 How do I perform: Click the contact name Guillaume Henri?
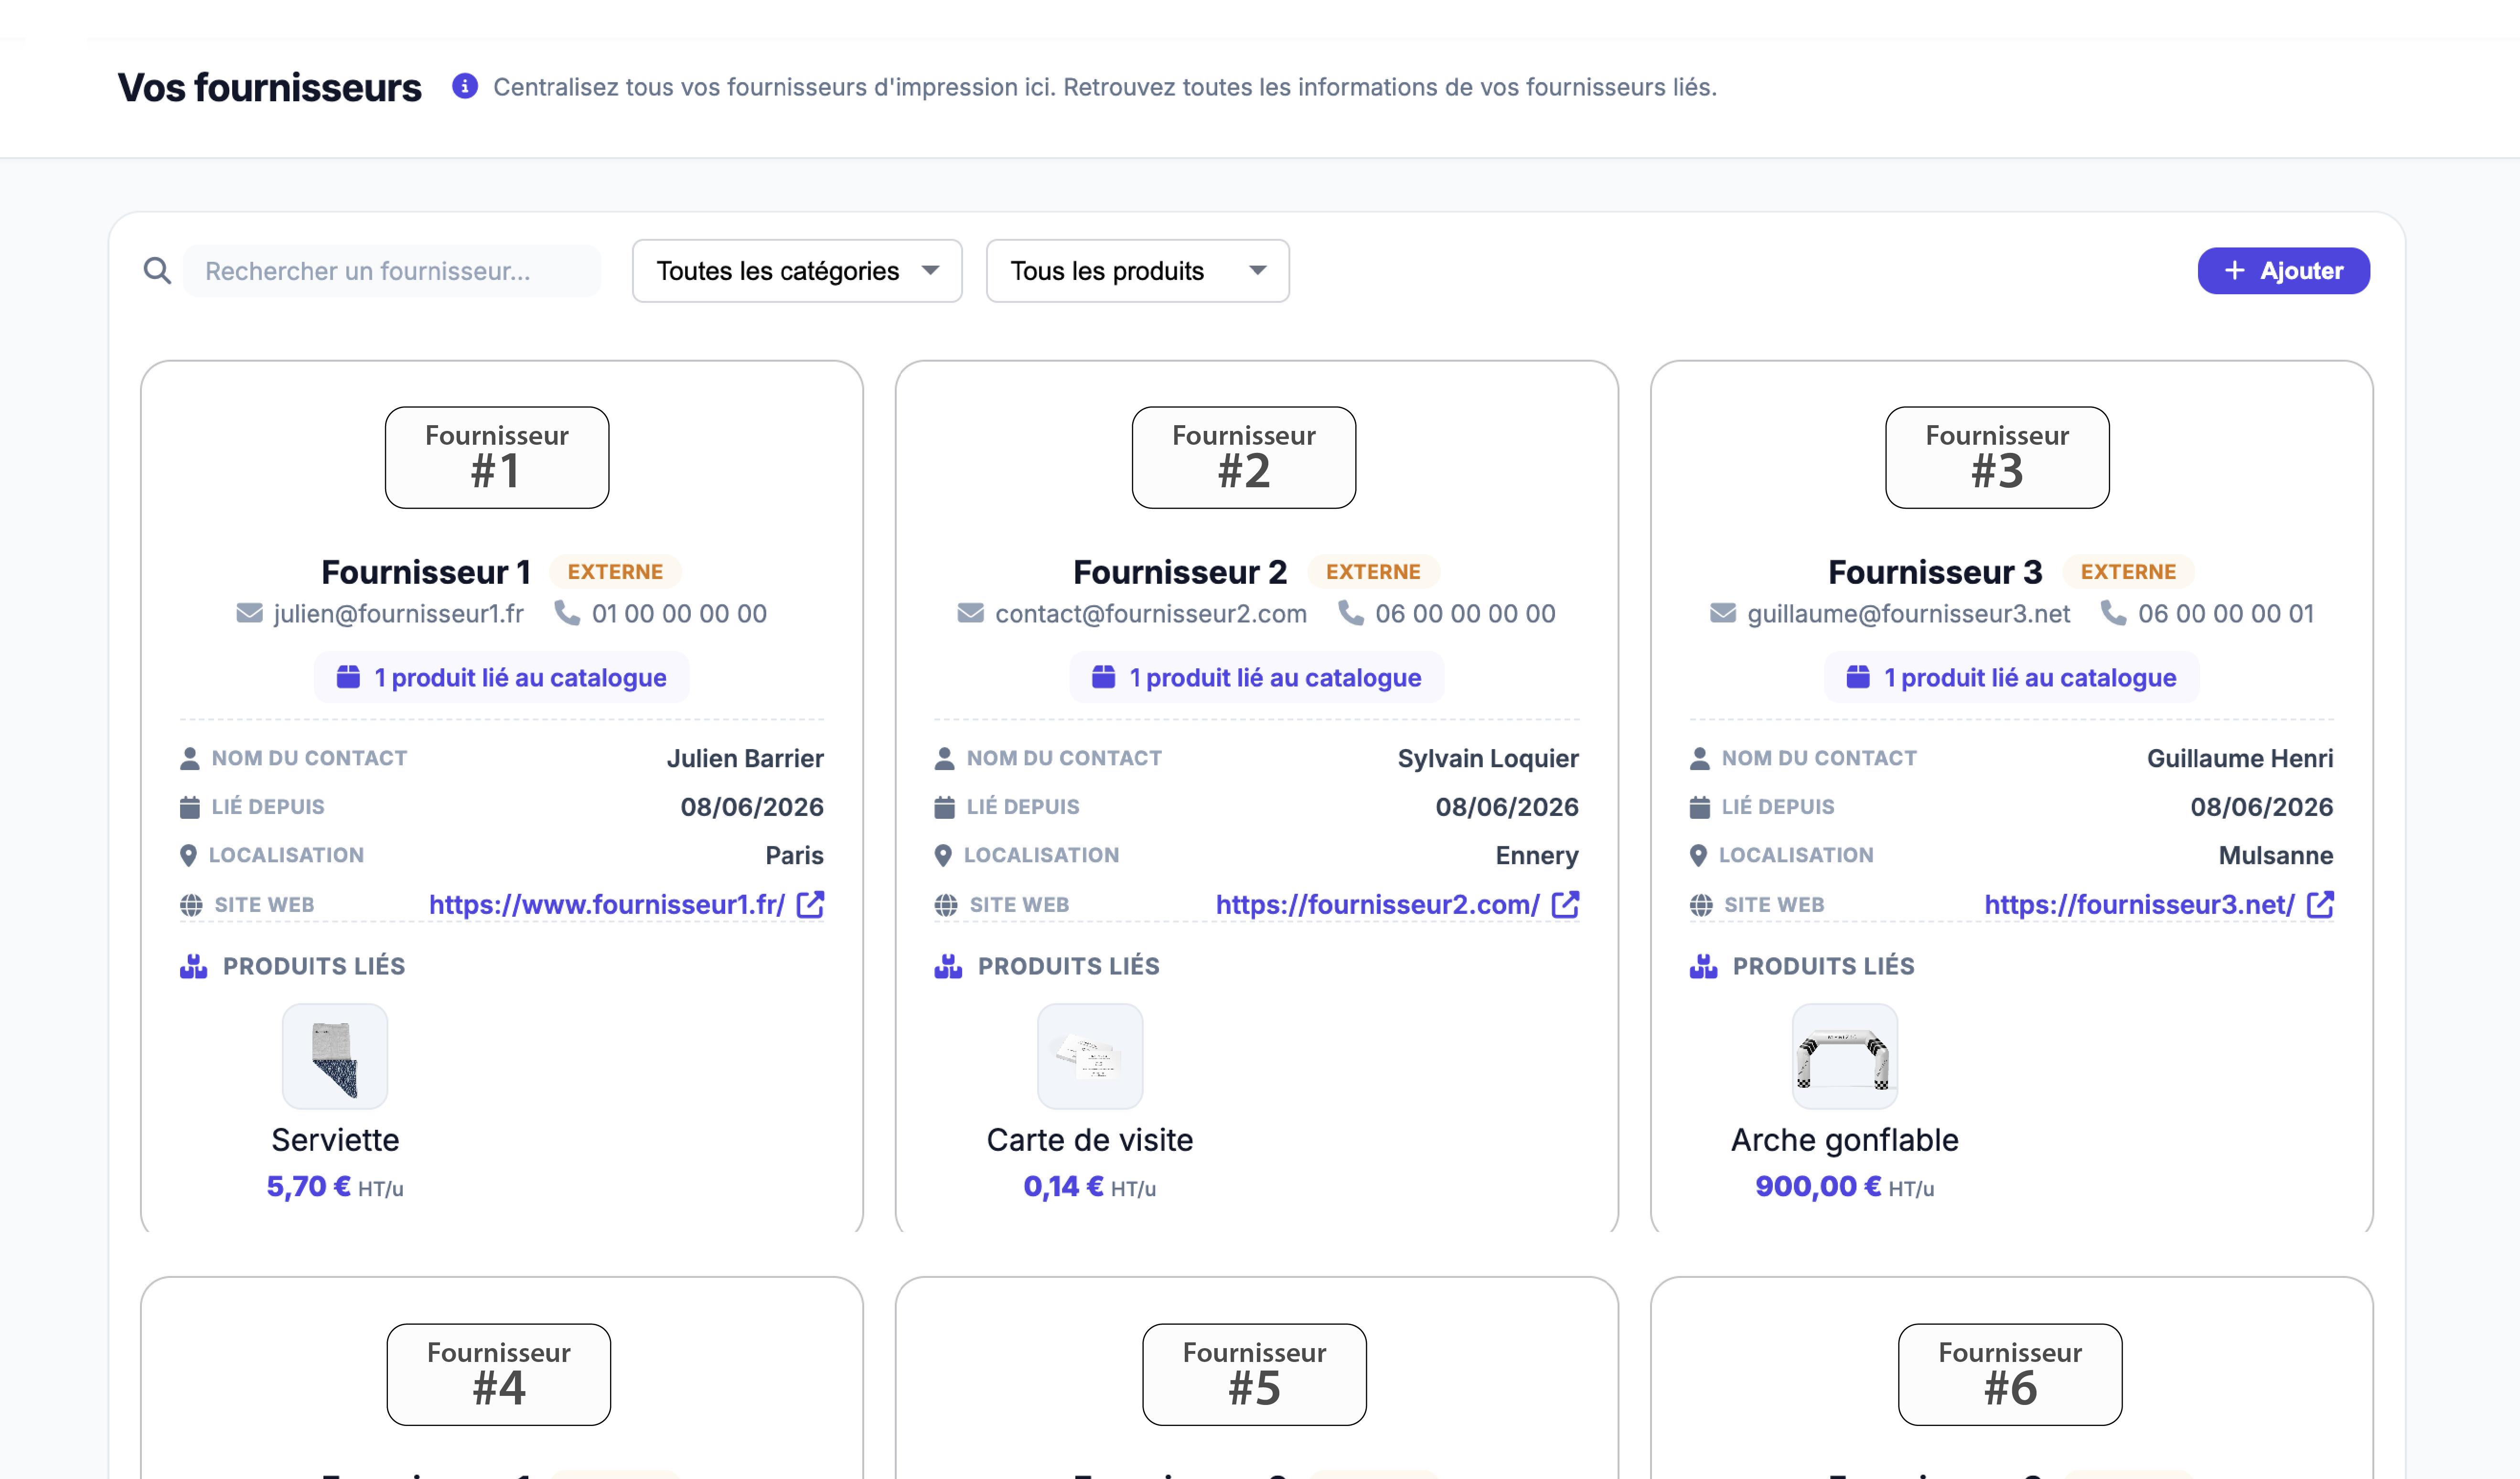(2240, 758)
